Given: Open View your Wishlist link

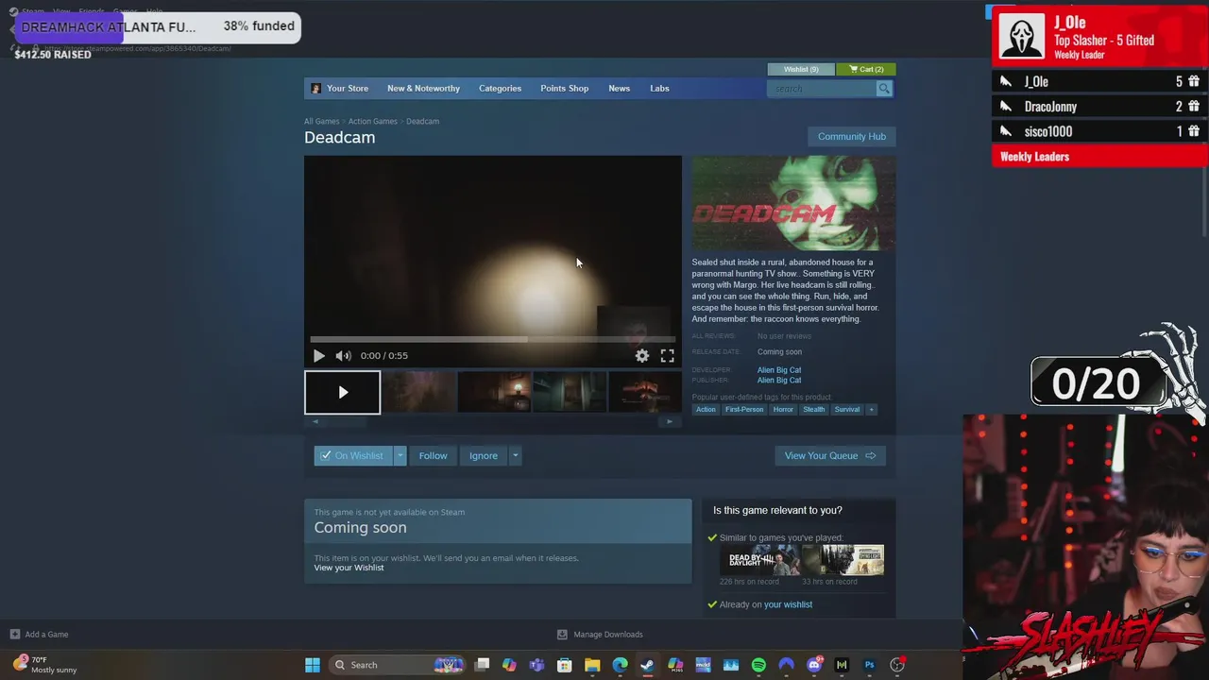Looking at the screenshot, I should [349, 568].
